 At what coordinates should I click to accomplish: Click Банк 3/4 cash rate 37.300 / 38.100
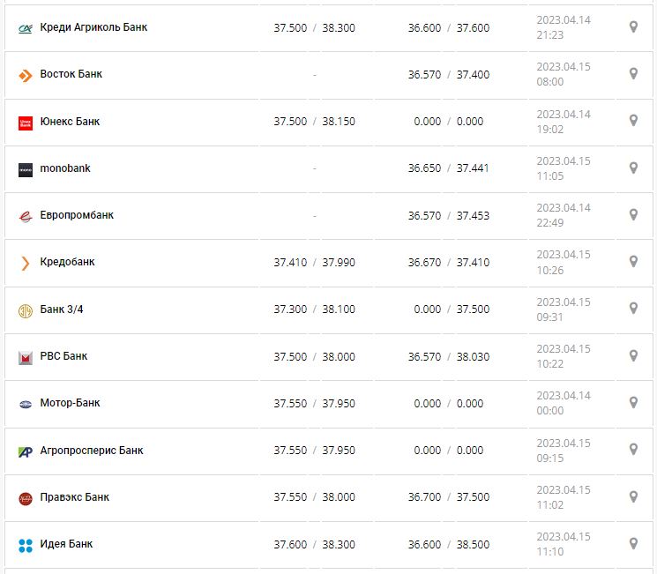pos(314,309)
